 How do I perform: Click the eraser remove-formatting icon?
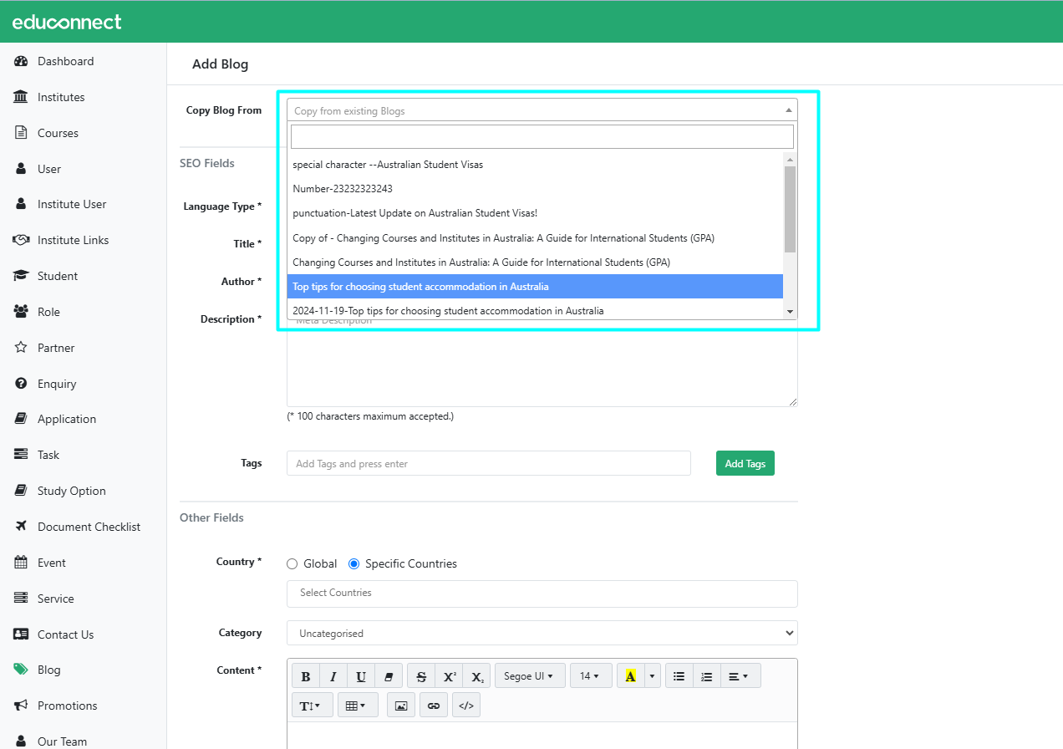click(x=389, y=676)
